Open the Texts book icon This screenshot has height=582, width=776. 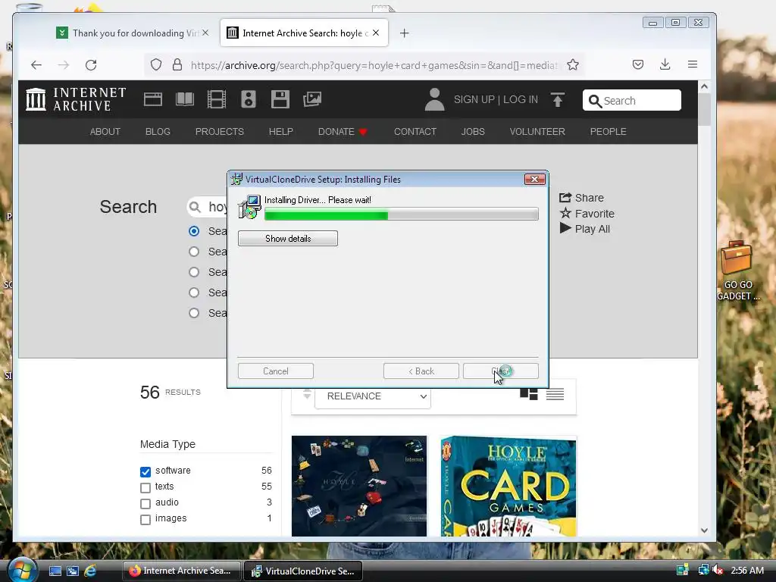coord(185,99)
